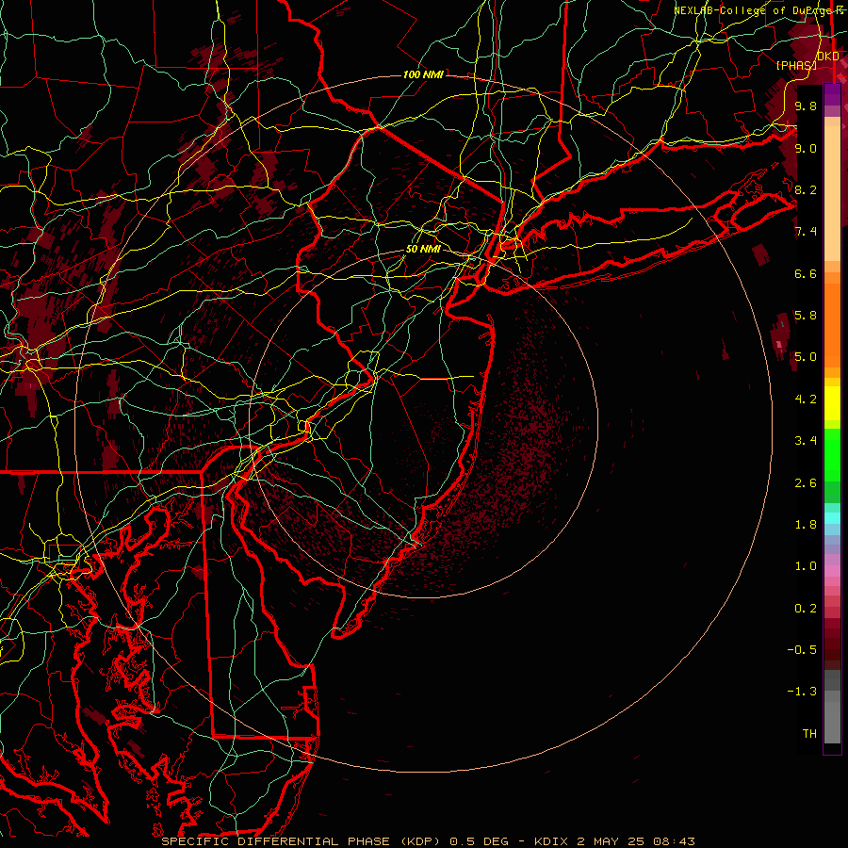Click the 8.2 scale value
Image resolution: width=848 pixels, height=848 pixels.
click(806, 189)
